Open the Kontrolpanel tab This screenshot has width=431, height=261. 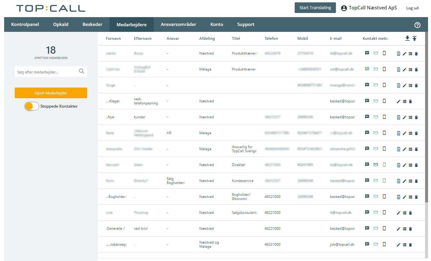pyautogui.click(x=25, y=24)
